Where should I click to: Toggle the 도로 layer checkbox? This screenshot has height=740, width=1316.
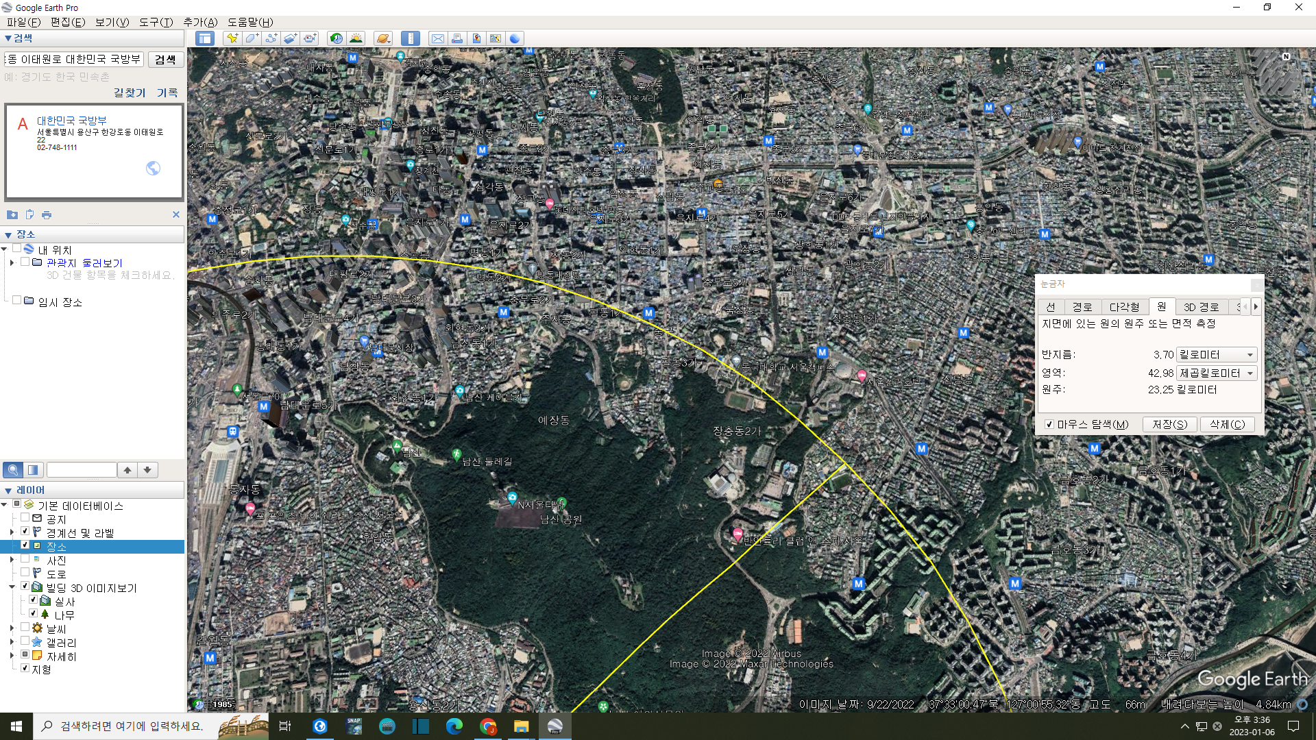tap(25, 573)
